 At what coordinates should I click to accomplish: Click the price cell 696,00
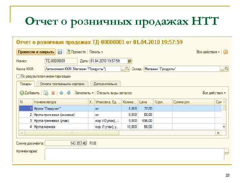click(x=146, y=121)
